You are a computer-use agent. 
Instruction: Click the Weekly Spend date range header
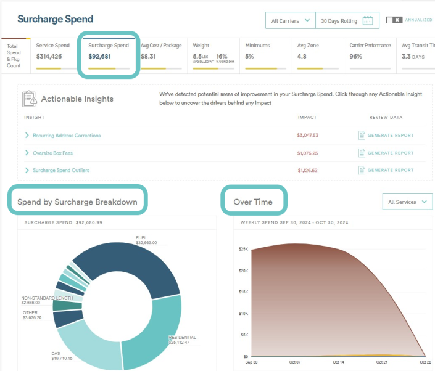(294, 222)
